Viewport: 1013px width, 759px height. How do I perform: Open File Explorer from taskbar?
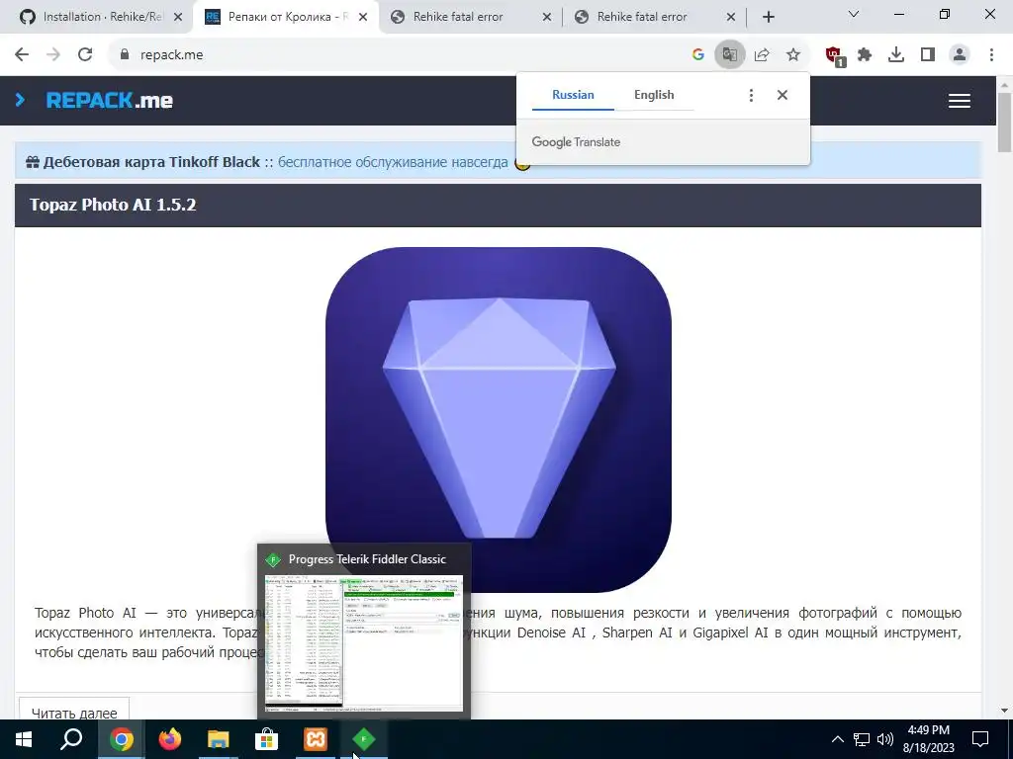point(219,739)
